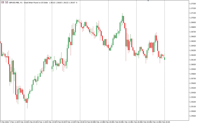
Task: Click the 1.37120 price scale label
Action: point(193,13)
